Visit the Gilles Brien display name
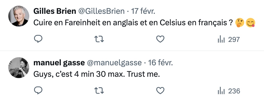Viewport: 264px width, 102px height. tap(55, 11)
